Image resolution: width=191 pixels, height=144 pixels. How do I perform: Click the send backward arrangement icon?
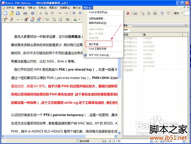click(60, 19)
